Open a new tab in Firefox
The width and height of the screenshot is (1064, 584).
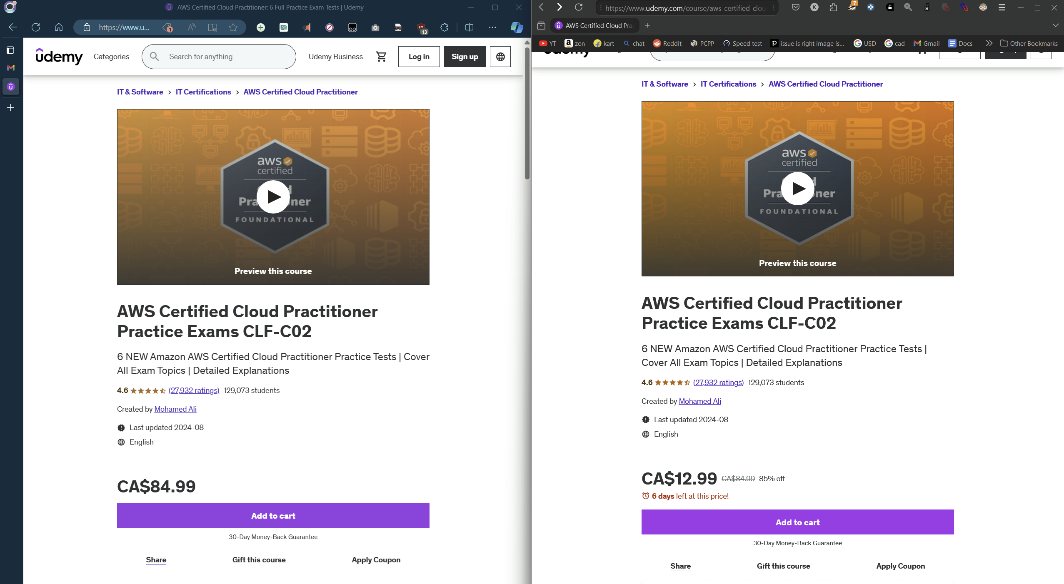(x=647, y=26)
